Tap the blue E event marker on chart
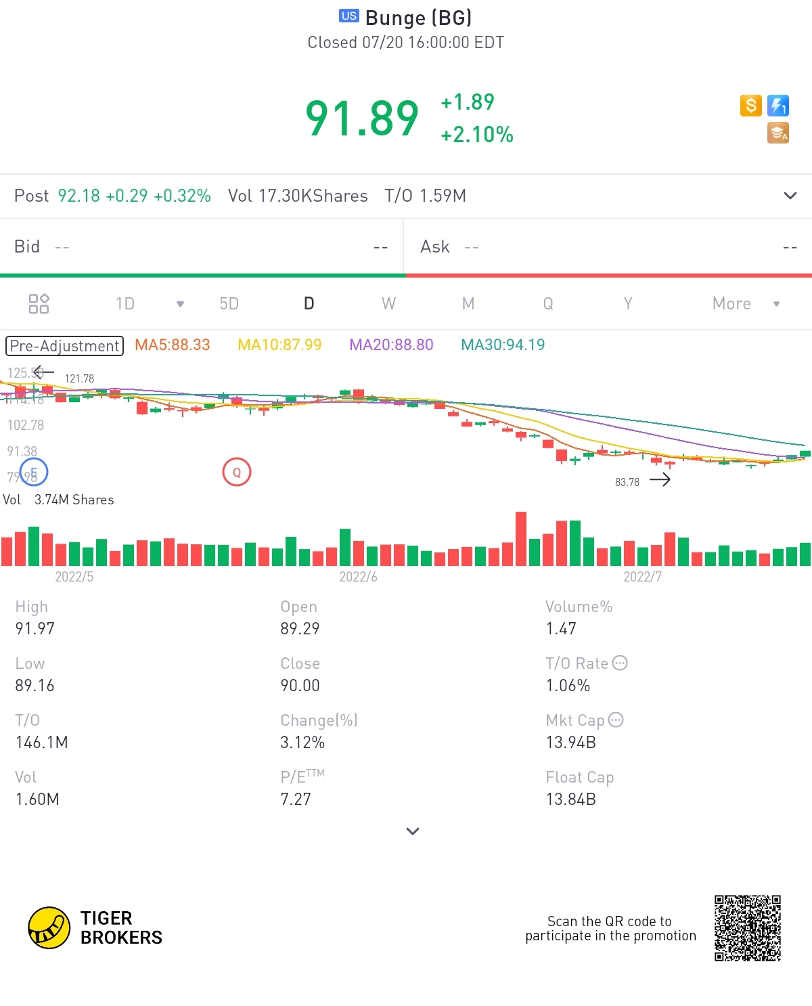Screen dimensions: 812x1006 click(34, 472)
